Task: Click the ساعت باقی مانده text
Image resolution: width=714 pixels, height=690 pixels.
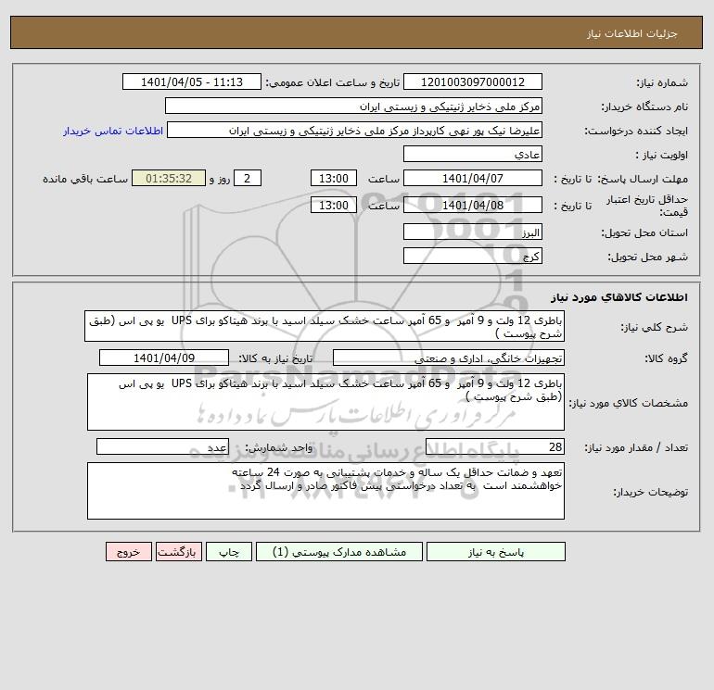Action: (85, 179)
